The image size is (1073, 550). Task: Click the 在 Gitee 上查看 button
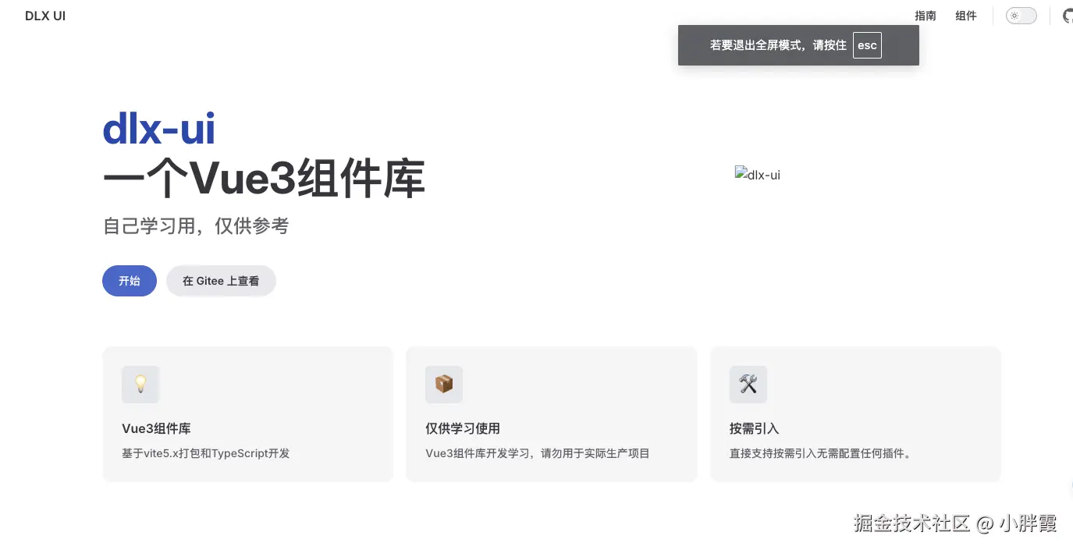[221, 281]
